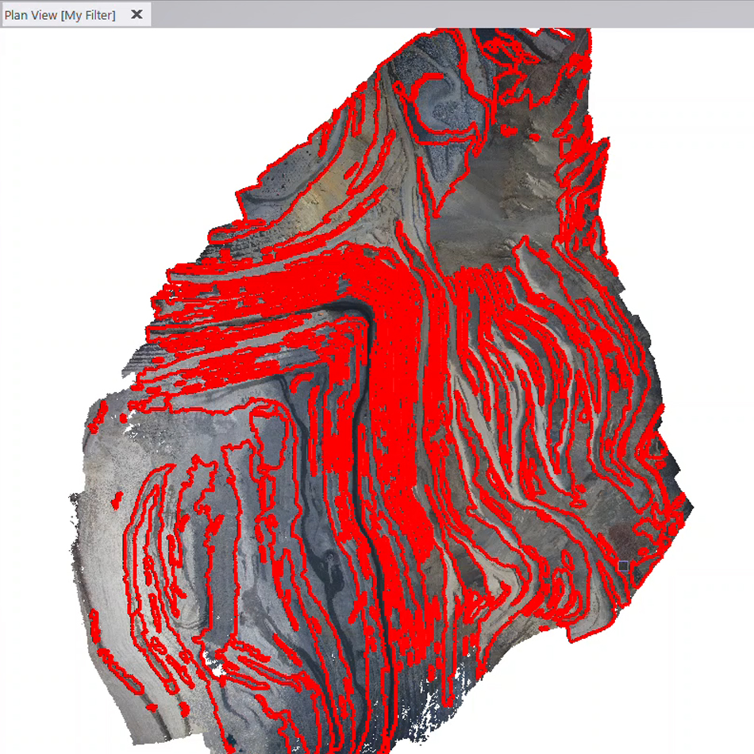This screenshot has width=754, height=754.
Task: Click the small blue square marker on the survey
Action: 623,566
